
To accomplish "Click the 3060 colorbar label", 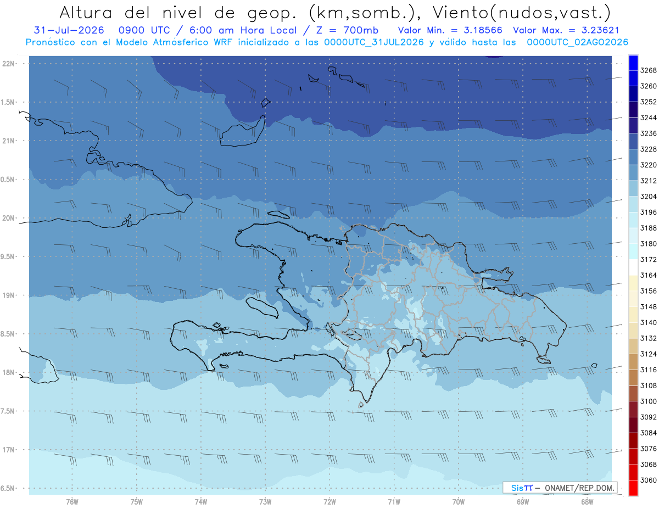I will (649, 480).
